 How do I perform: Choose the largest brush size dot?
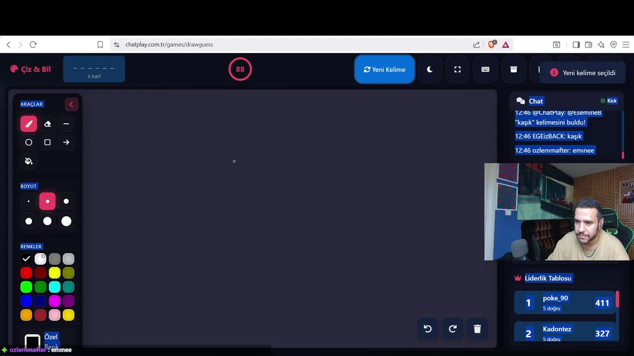point(66,221)
